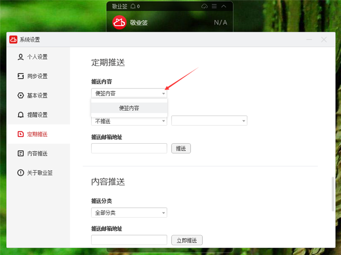Click the settings panel vertical scrollbar
Image resolution: width=341 pixels, height=255 pixels.
point(333,194)
